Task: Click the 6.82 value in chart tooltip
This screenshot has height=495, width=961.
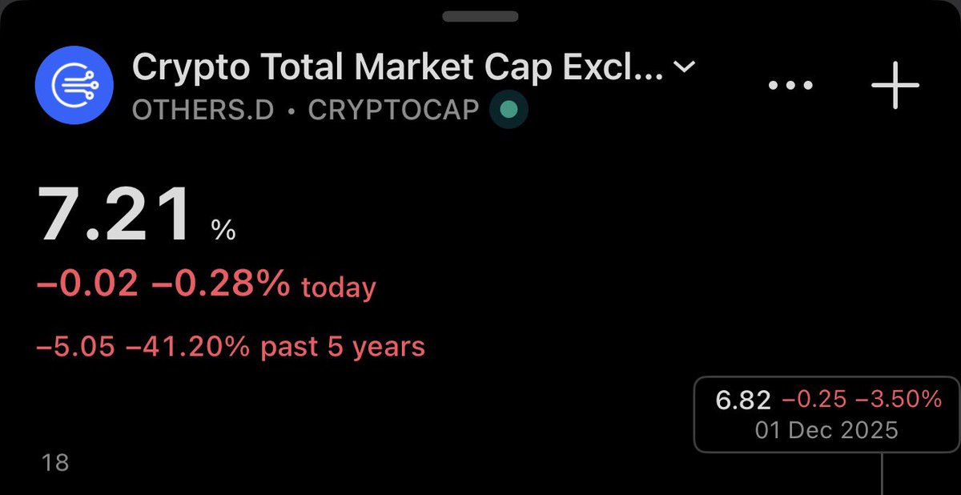Action: tap(744, 400)
